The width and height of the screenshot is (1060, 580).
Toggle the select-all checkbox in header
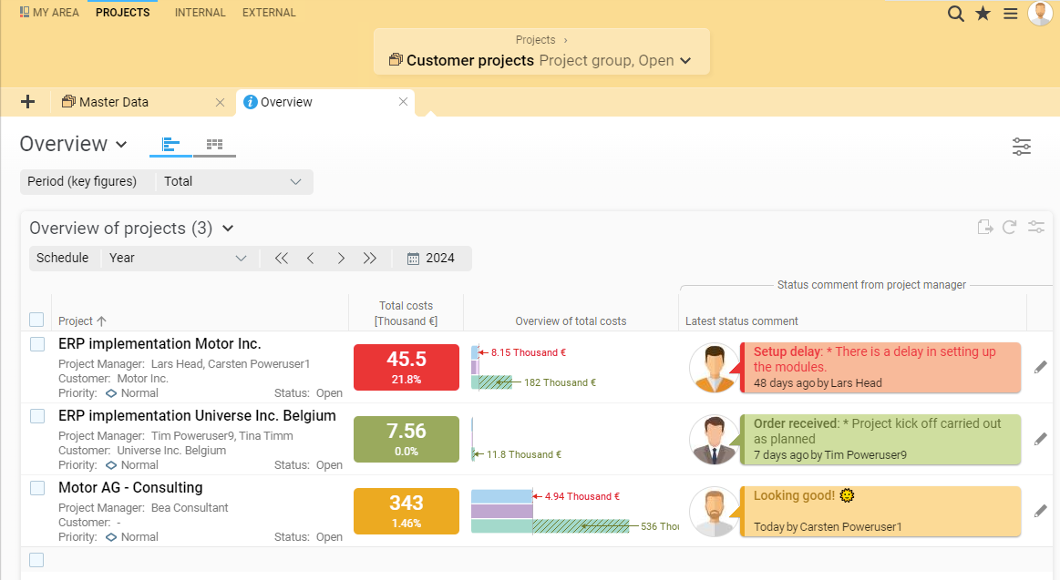click(x=36, y=320)
